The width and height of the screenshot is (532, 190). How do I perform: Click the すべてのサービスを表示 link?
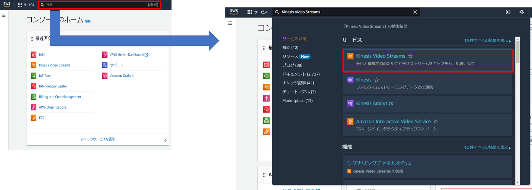(x=98, y=139)
